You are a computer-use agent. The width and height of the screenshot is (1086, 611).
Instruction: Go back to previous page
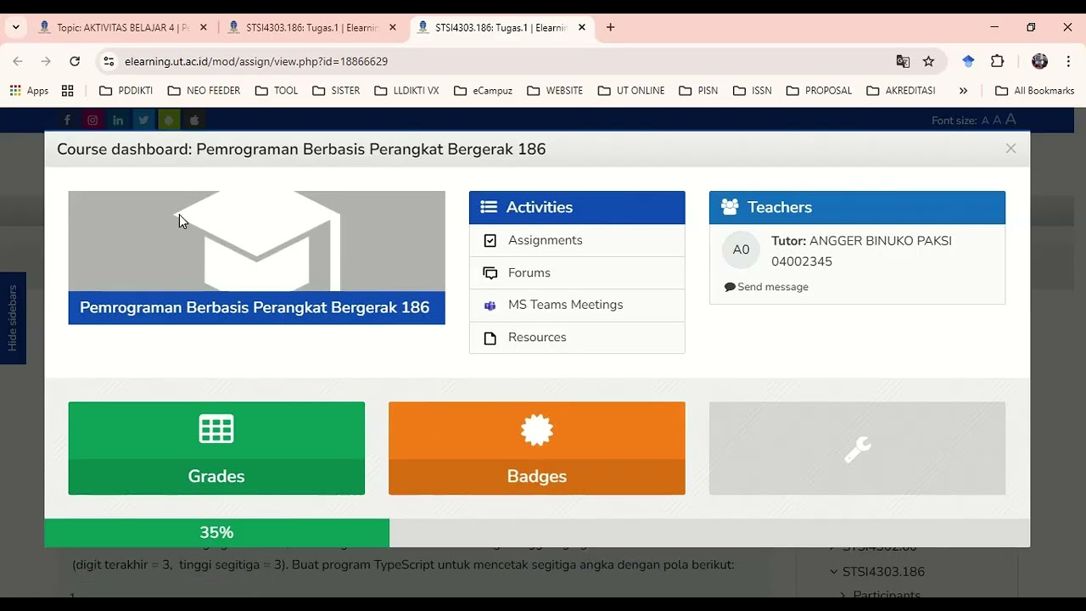coord(18,61)
